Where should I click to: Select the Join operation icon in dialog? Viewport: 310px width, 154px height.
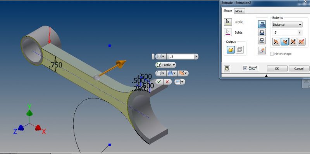click(x=262, y=24)
